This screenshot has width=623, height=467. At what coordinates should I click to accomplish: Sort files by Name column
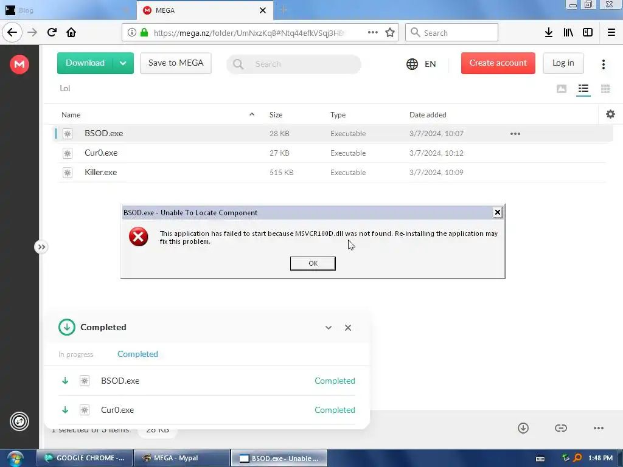[71, 115]
